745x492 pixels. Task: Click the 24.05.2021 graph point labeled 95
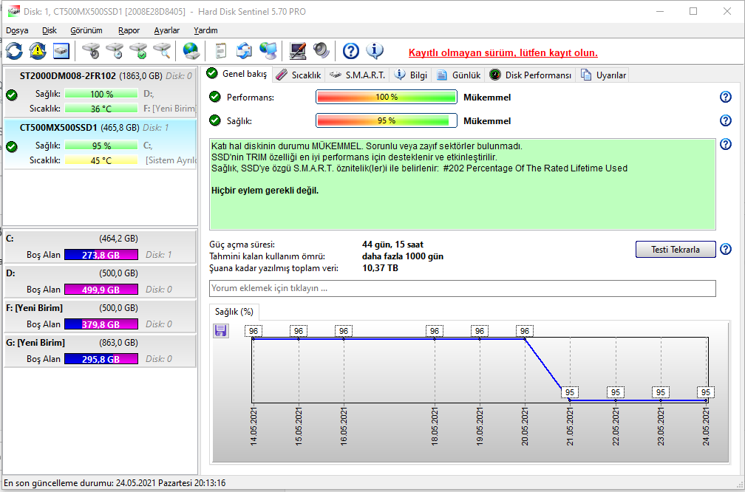(x=706, y=400)
